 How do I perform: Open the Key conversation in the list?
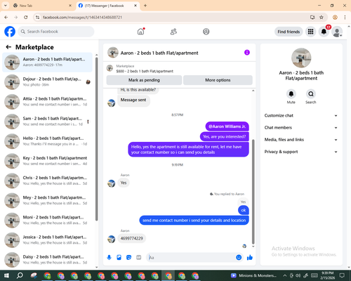(x=48, y=161)
